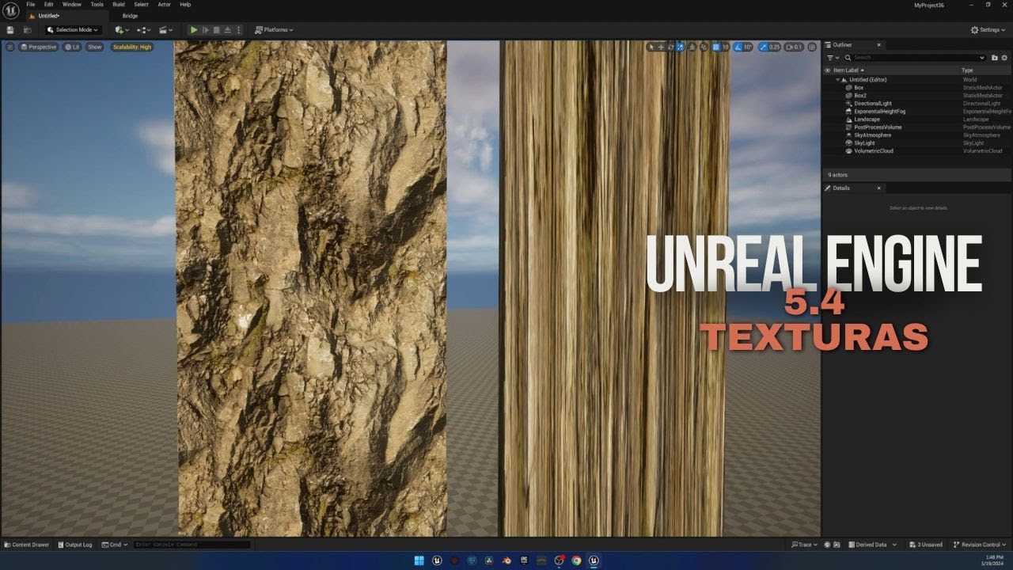
Task: Toggle the world/local coordinate space icon
Action: coord(692,47)
